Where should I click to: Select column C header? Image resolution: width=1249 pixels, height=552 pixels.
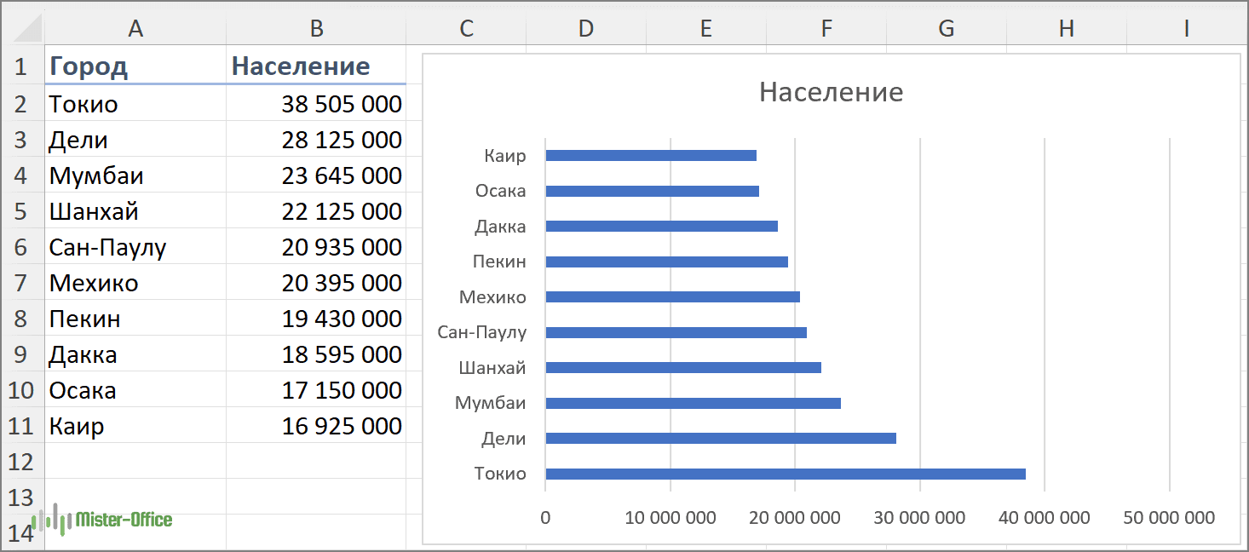point(466,28)
